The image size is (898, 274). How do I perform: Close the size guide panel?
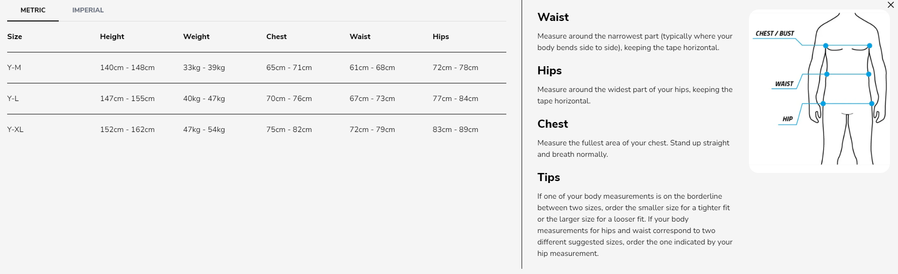click(x=890, y=5)
